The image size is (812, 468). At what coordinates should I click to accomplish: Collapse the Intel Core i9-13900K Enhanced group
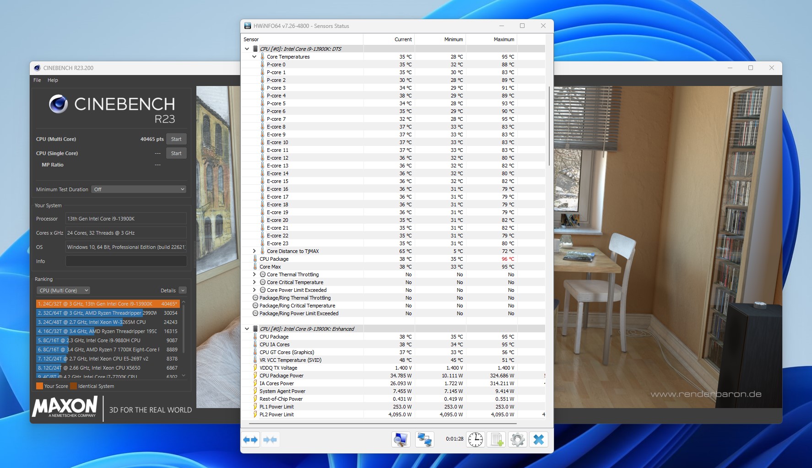(x=247, y=329)
